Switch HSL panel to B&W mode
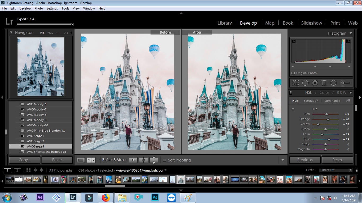Viewport: 362px width, 203px height. 341,93
